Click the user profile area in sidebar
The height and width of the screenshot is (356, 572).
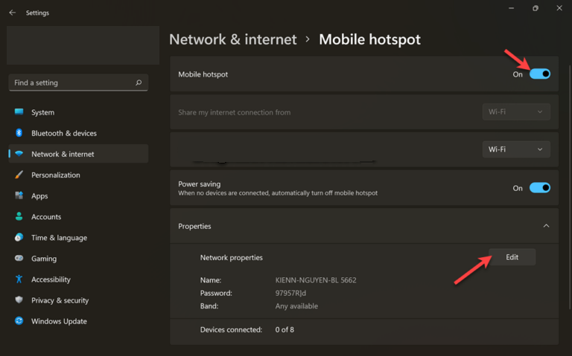[x=83, y=45]
